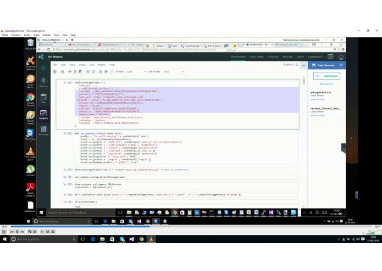
Task: Click the Recycle Bin desktop icon in video
Action: [x=30, y=44]
